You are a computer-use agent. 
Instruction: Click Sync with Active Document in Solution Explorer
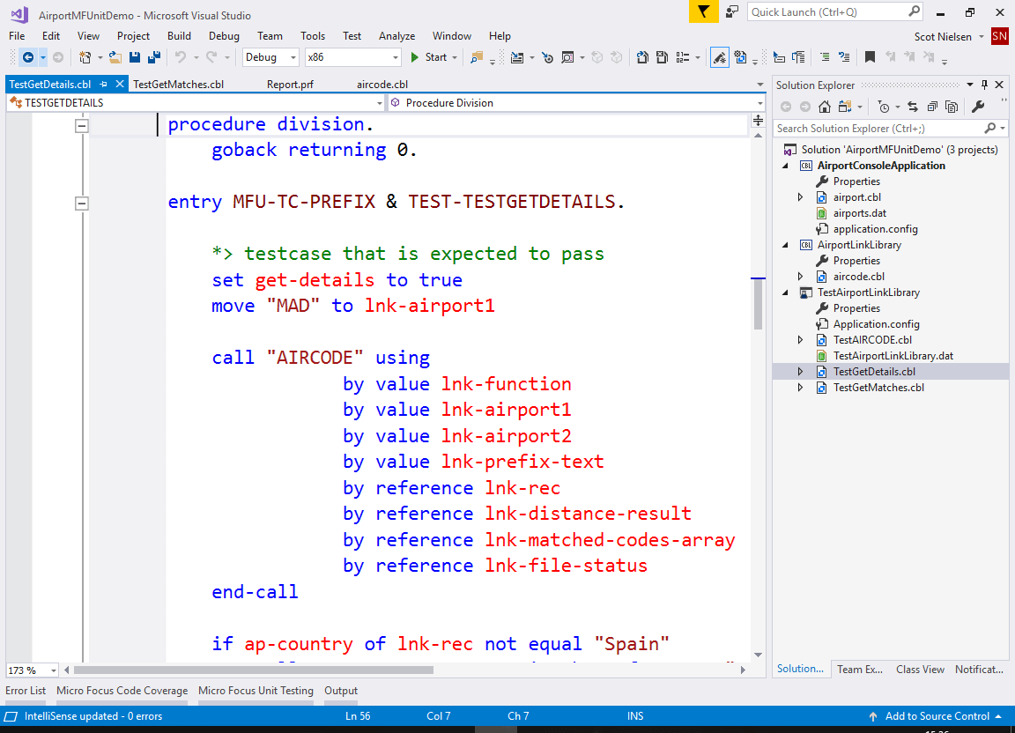click(x=913, y=107)
